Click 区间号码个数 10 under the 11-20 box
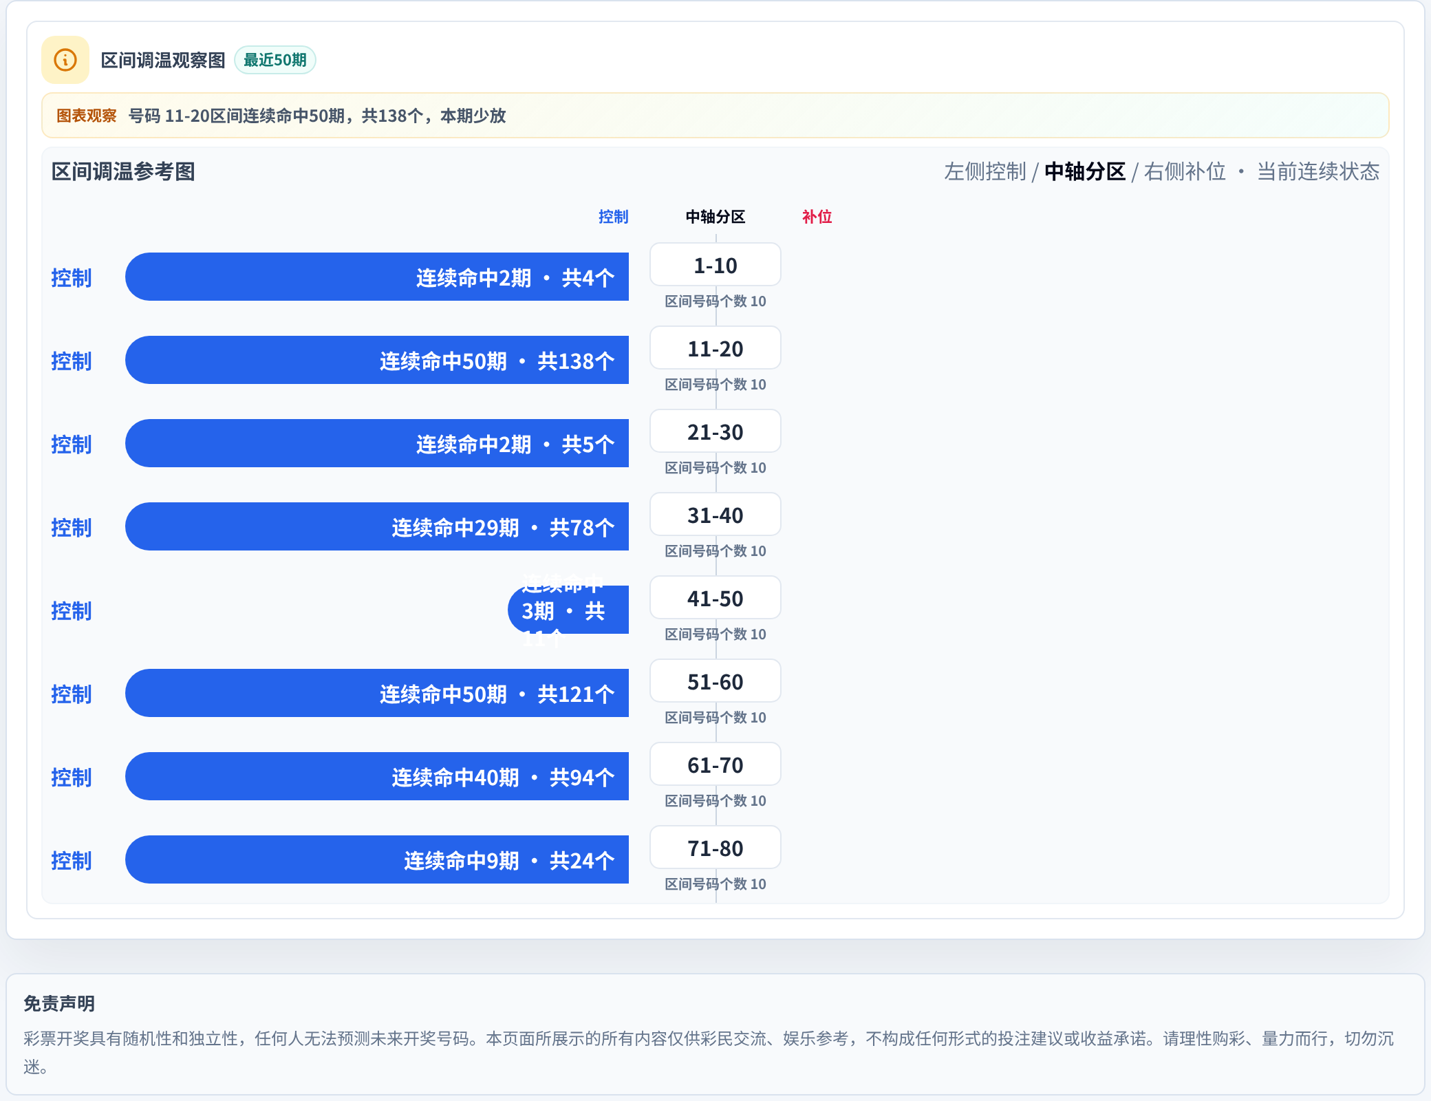Screen dimensions: 1431x1101 pyautogui.click(x=715, y=385)
